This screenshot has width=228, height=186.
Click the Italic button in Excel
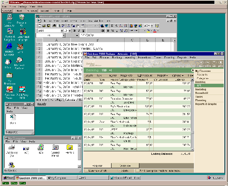(x=79, y=30)
